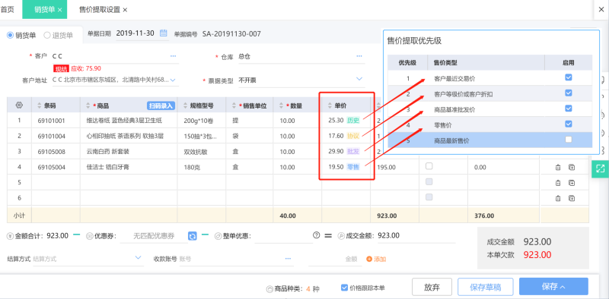Go to the 首页 tab
This screenshot has width=609, height=299.
pos(8,10)
